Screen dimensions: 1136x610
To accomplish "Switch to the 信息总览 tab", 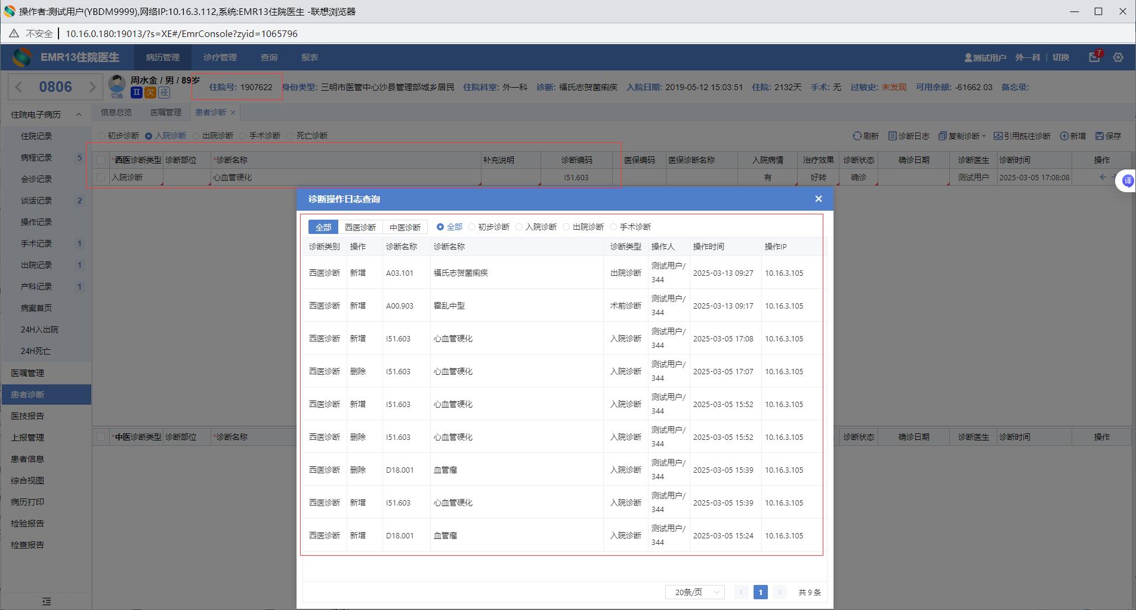I will click(116, 112).
